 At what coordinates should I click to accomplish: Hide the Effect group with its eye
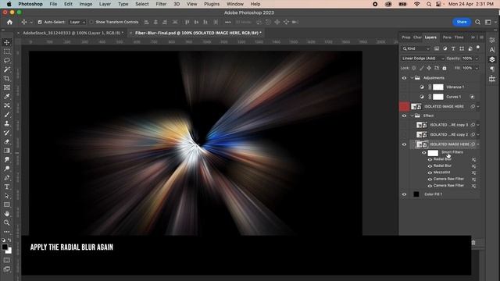click(x=404, y=116)
